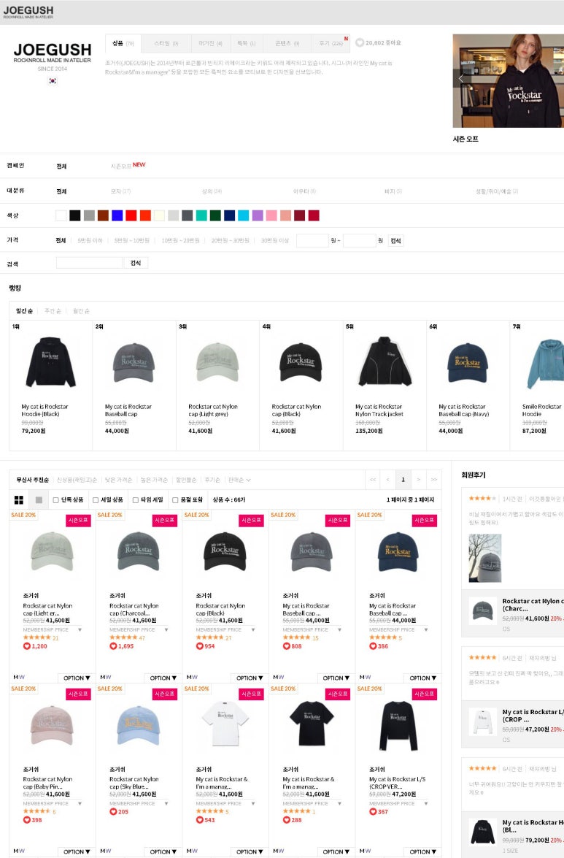This screenshot has height=858, width=564.
Task: Pick the mint green color swatch
Action: (201, 215)
